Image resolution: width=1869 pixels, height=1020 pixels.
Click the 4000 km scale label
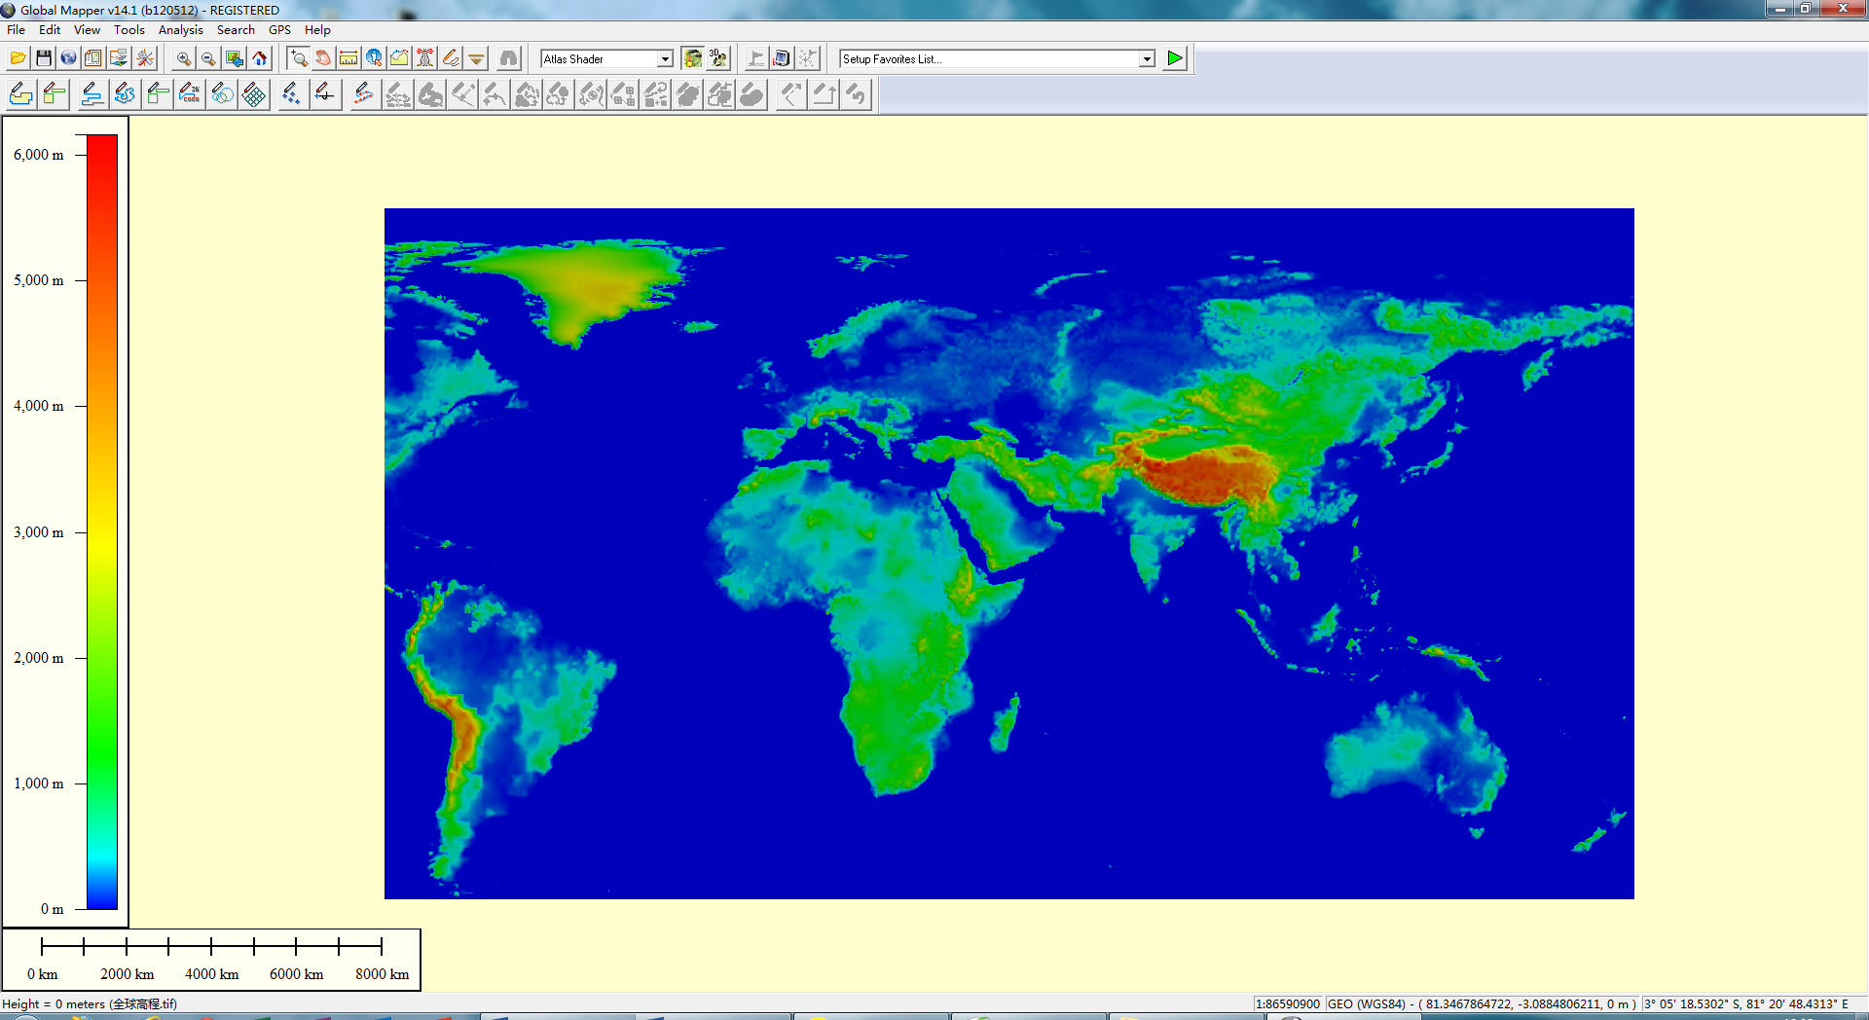[212, 974]
